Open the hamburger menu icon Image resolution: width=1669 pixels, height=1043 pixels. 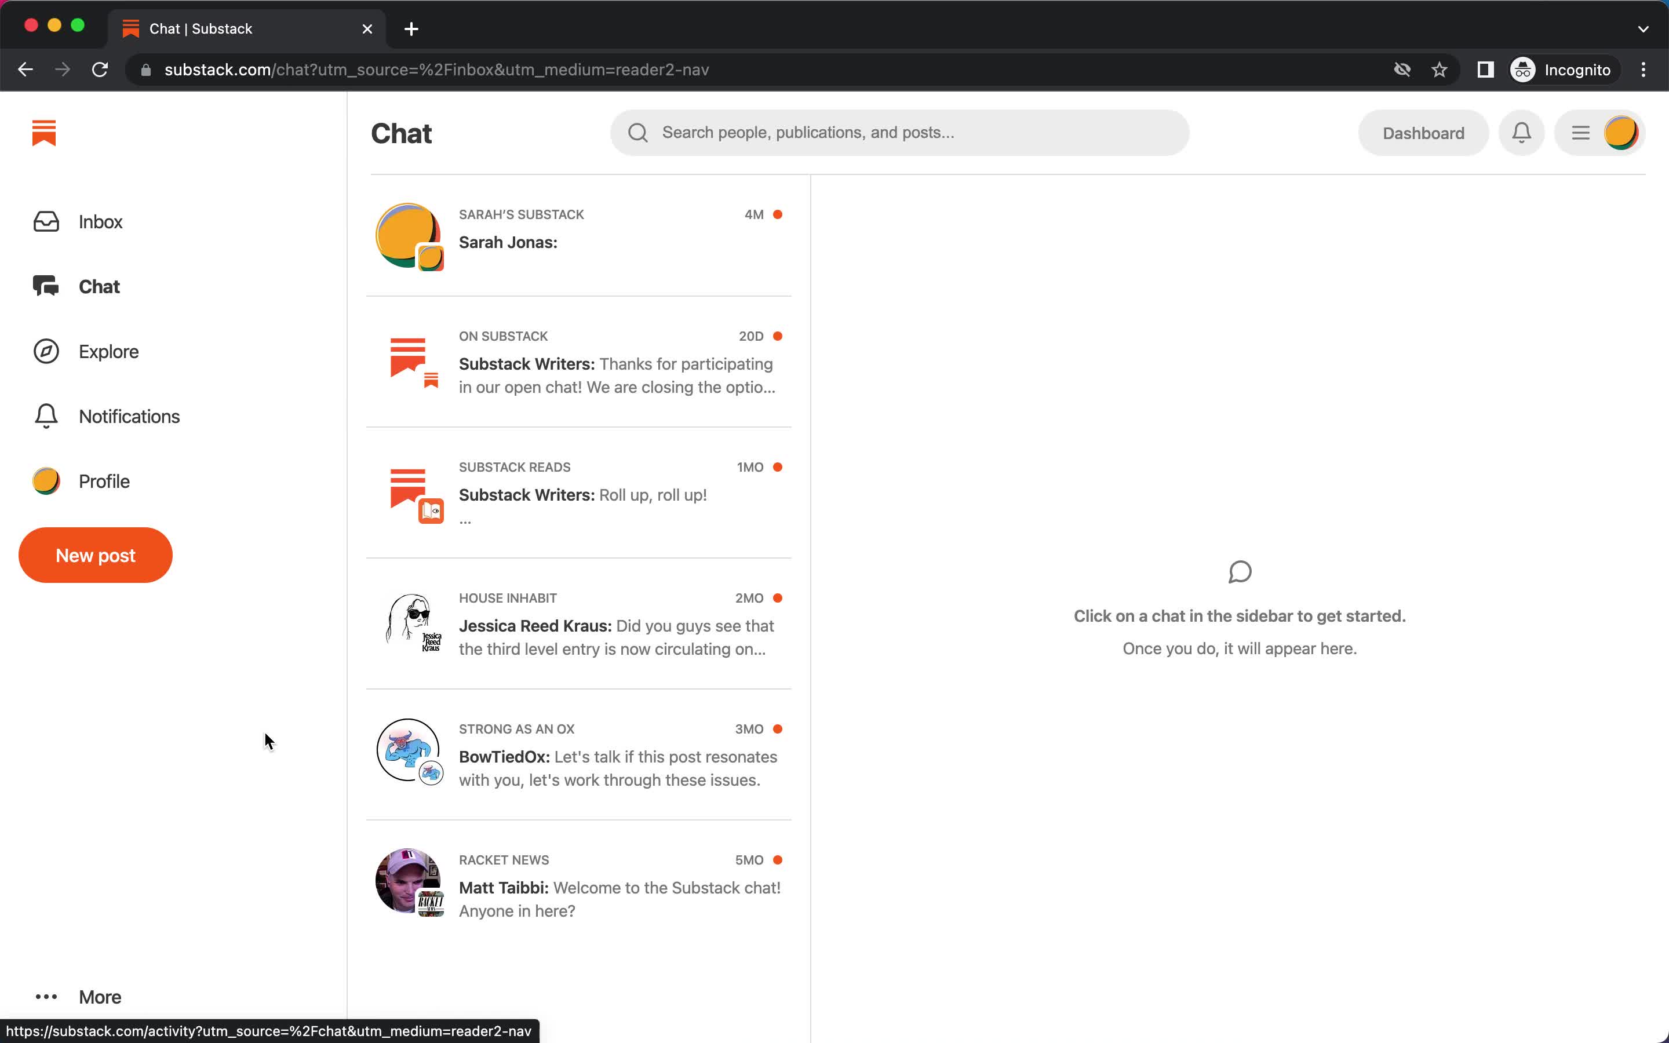(1581, 132)
